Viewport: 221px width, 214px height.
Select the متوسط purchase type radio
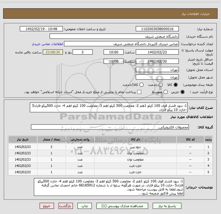[166, 92]
